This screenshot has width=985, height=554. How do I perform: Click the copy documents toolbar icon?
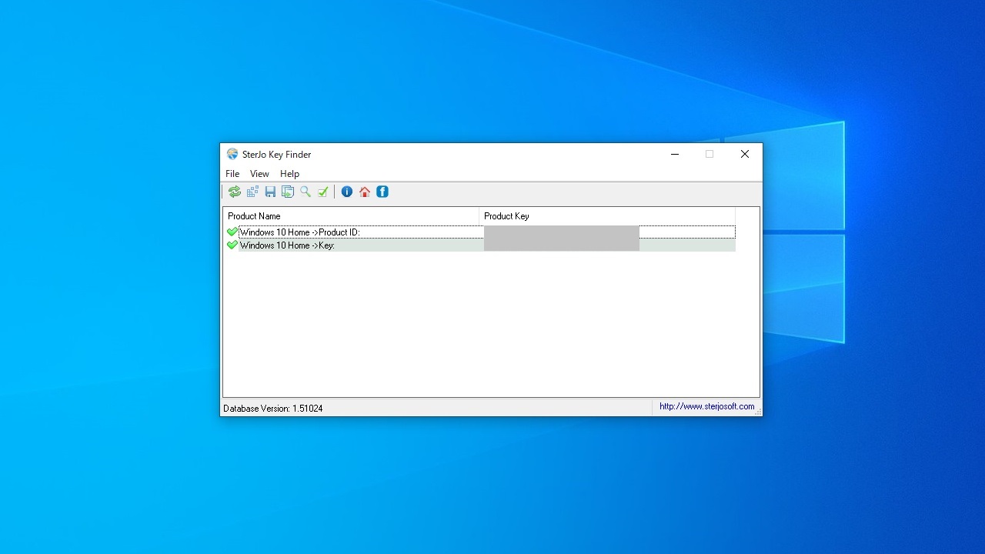288,192
